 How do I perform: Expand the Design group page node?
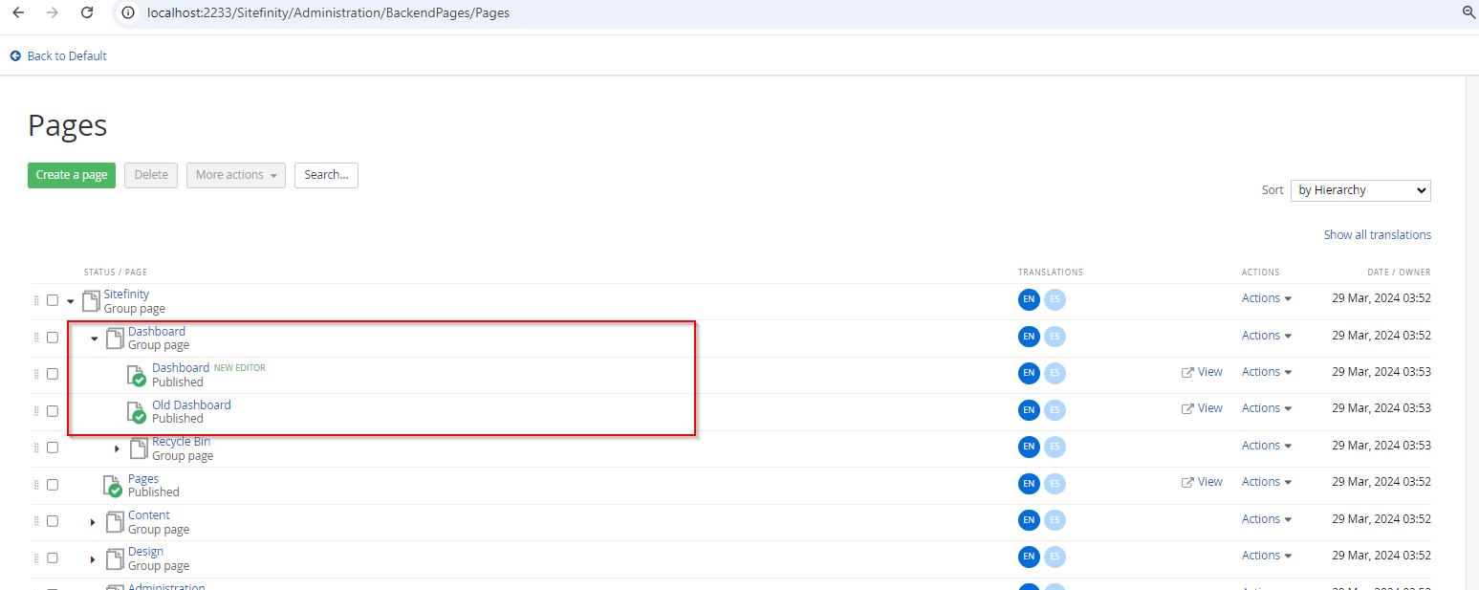[94, 558]
